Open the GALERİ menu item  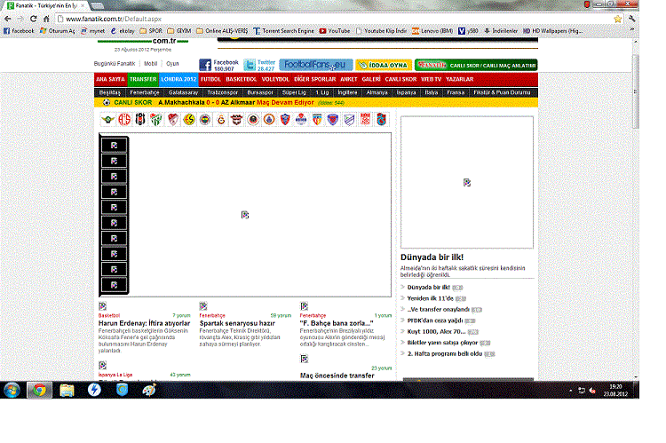coord(371,79)
